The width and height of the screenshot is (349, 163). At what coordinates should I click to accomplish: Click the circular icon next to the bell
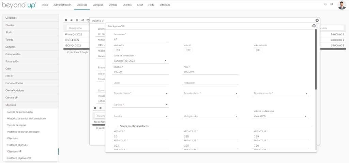[x=332, y=4]
